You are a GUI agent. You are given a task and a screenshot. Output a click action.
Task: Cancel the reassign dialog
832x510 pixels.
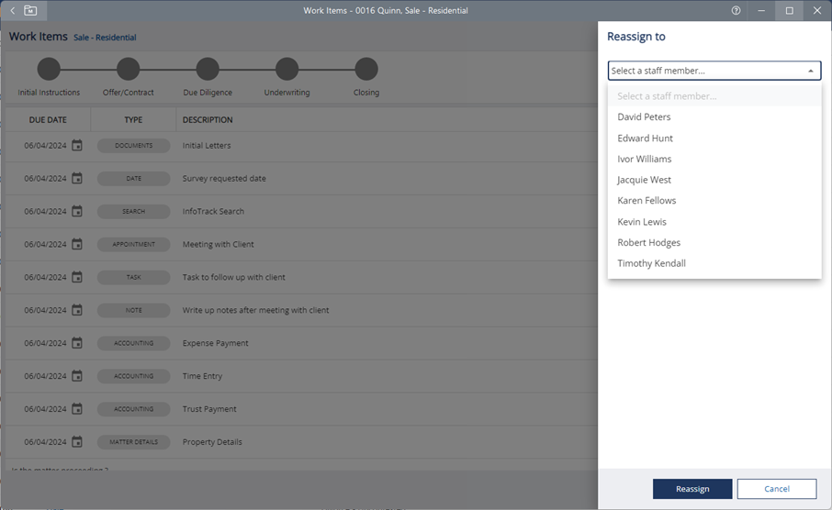click(776, 489)
